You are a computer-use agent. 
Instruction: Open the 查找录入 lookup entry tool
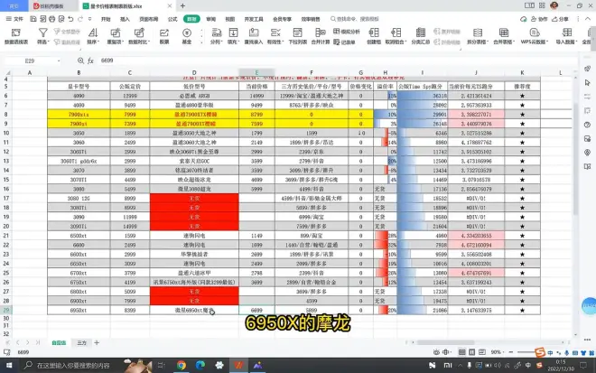(x=254, y=36)
